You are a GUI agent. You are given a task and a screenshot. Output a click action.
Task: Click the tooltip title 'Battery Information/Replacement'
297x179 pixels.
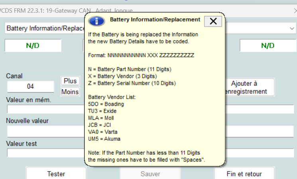point(155,19)
